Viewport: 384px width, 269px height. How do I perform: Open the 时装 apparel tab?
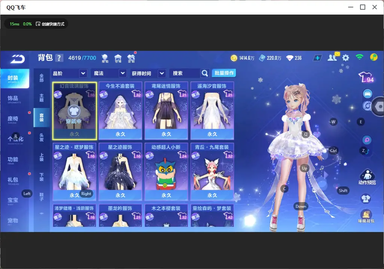(15, 78)
